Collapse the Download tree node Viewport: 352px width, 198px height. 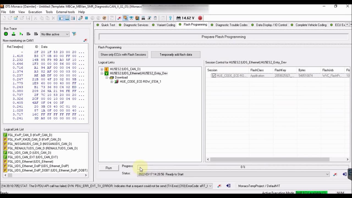(x=107, y=78)
